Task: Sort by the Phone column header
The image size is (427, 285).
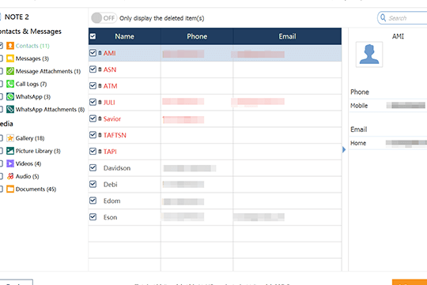Action: 197,36
